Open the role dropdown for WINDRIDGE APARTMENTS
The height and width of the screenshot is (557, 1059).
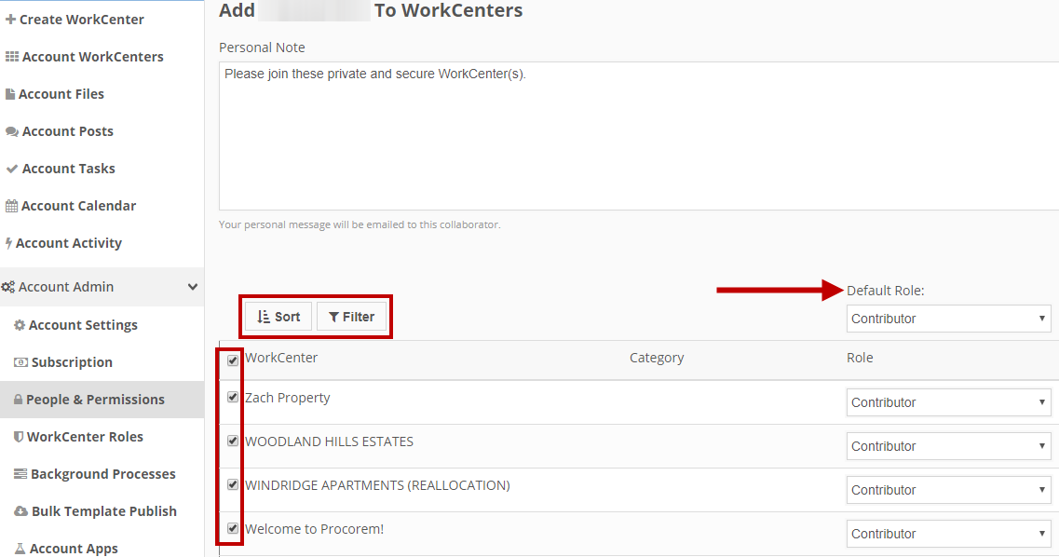(x=948, y=490)
